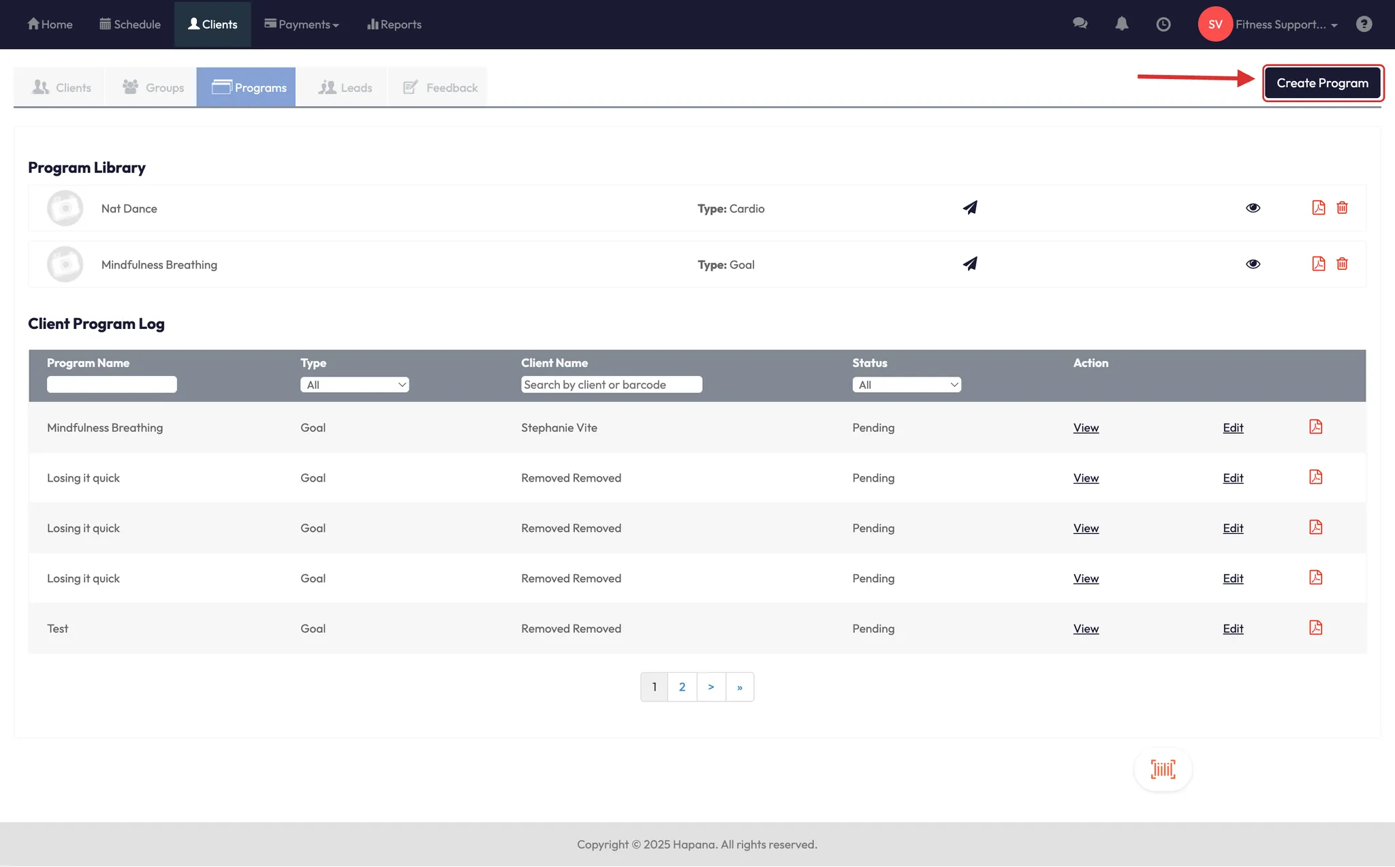The width and height of the screenshot is (1395, 867).
Task: Export Mindfulness Breathing library program as PDF
Action: [x=1318, y=264]
